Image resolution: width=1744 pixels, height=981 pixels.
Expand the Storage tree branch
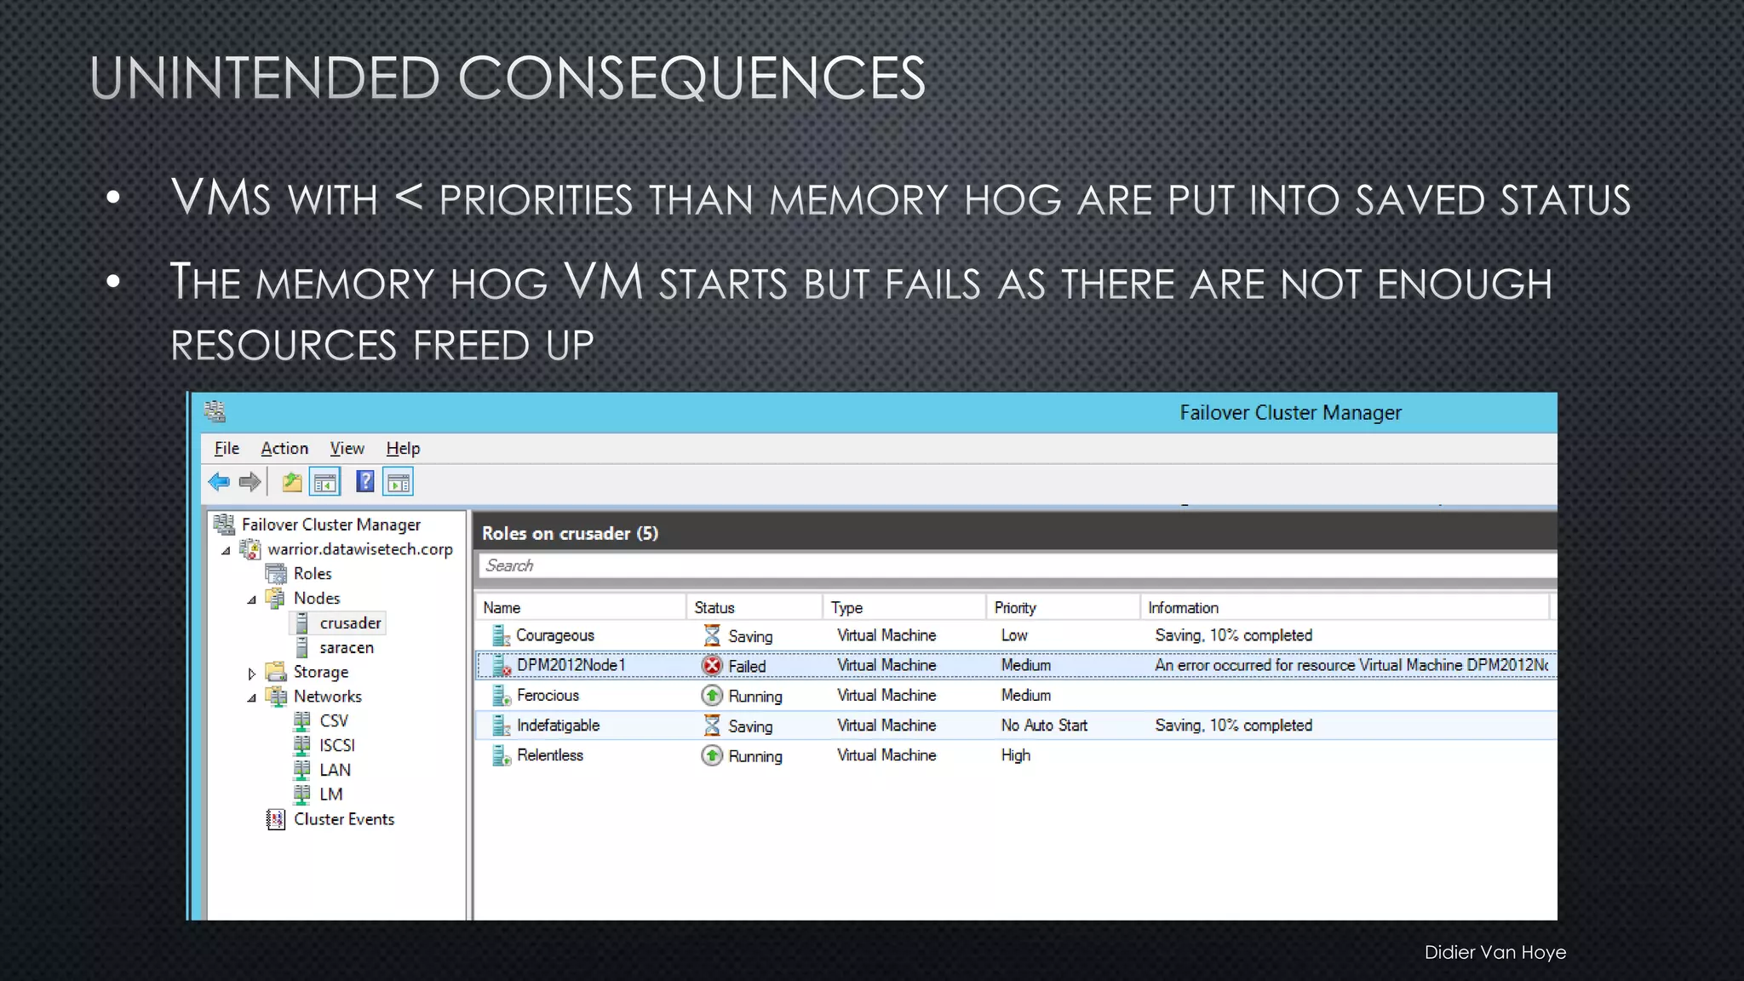(251, 674)
